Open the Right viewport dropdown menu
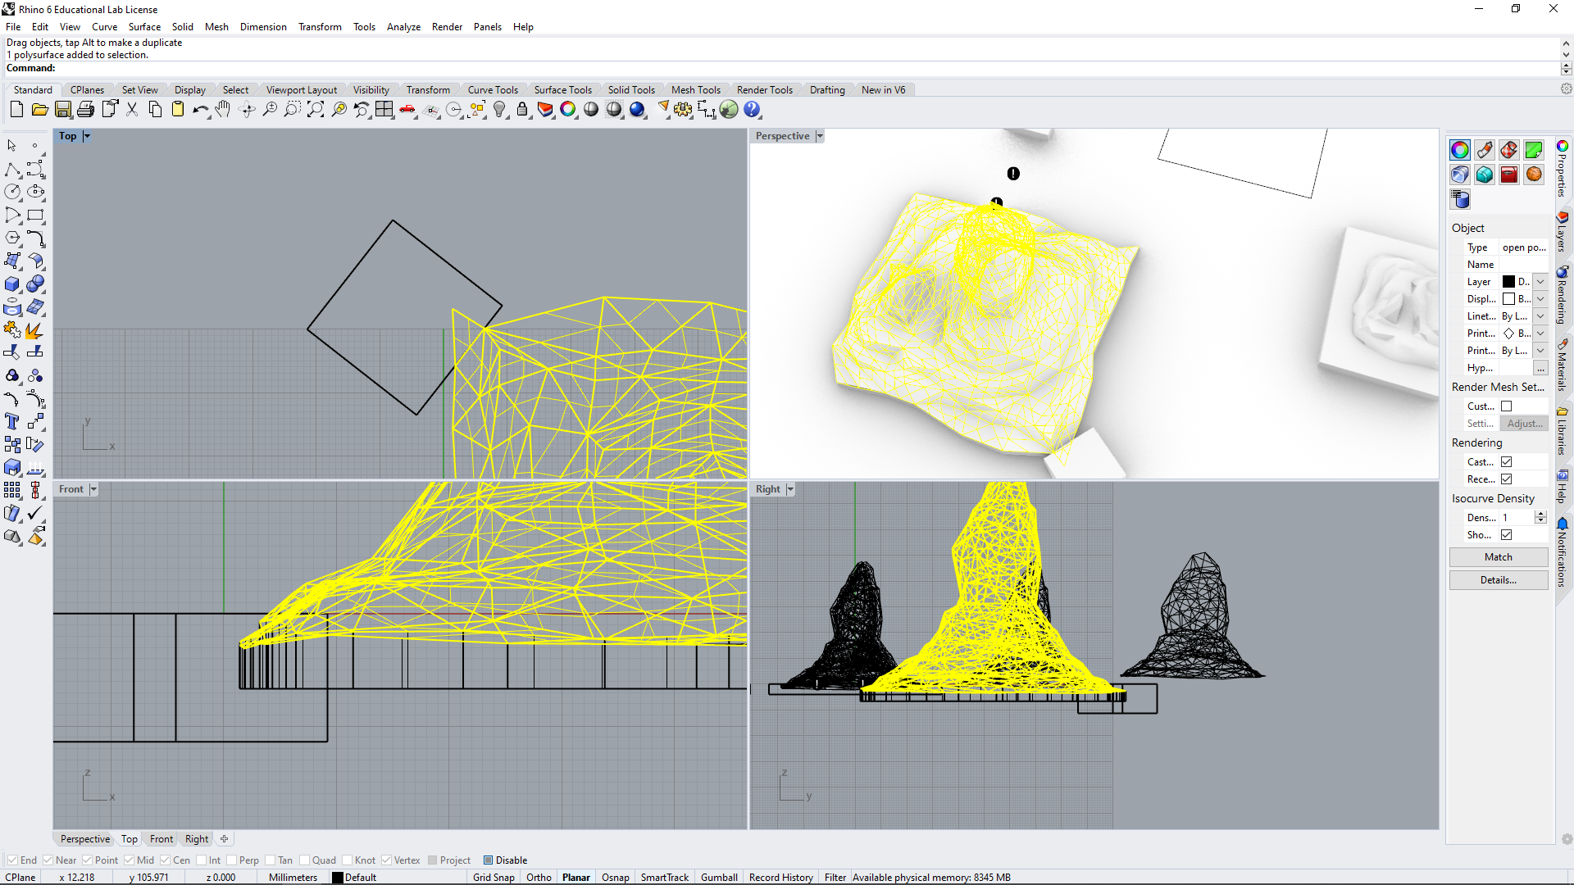1574x885 pixels. pos(790,489)
